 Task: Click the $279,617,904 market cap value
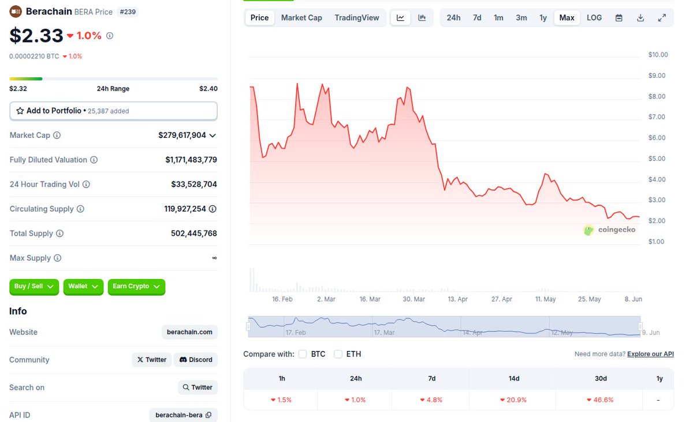(x=182, y=135)
